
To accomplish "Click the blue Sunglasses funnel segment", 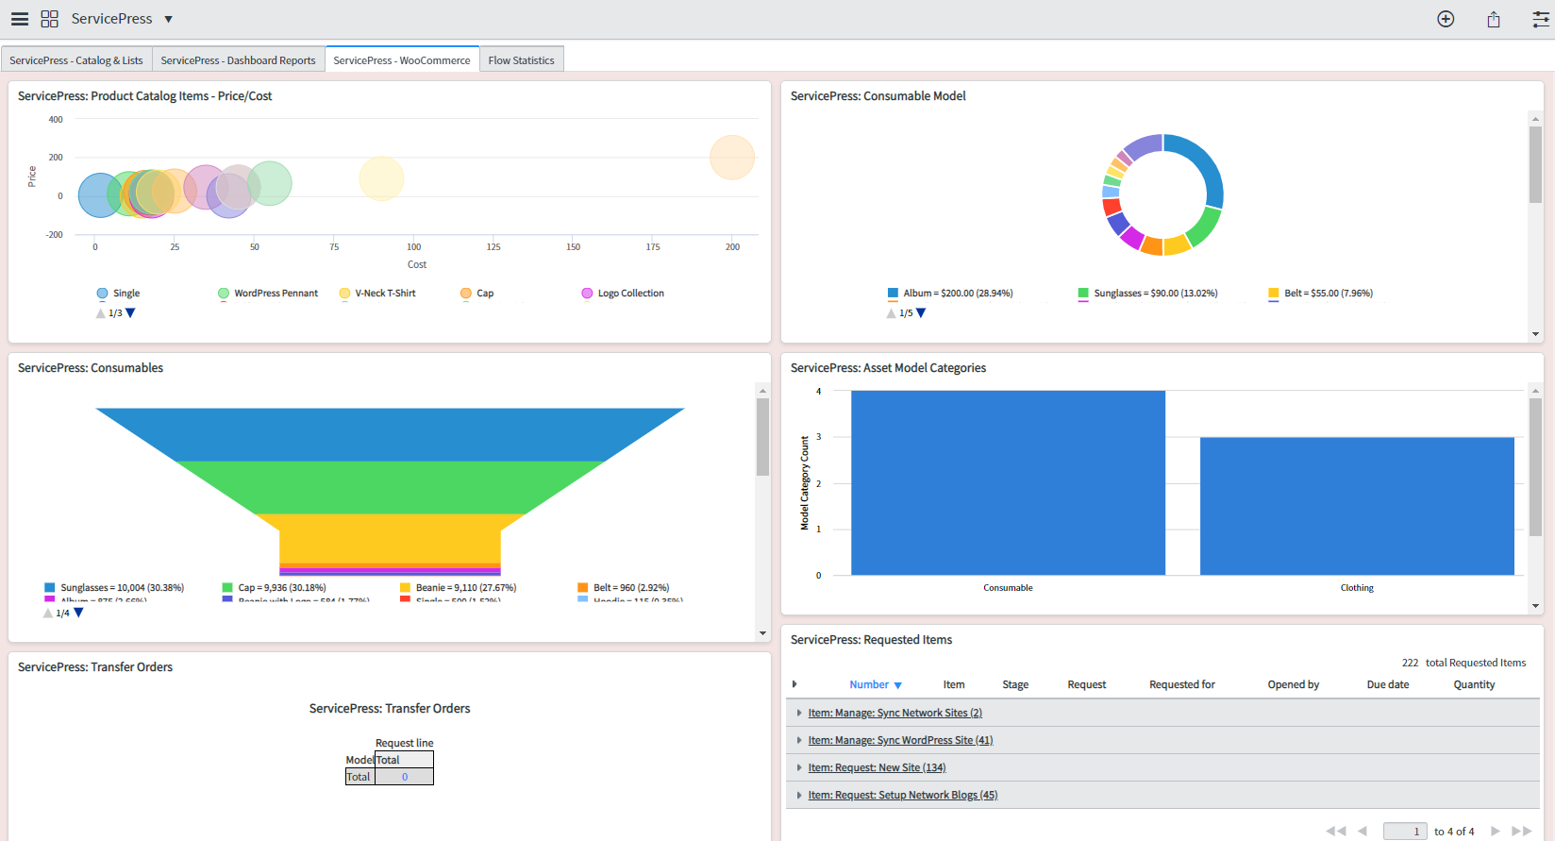I will click(390, 434).
